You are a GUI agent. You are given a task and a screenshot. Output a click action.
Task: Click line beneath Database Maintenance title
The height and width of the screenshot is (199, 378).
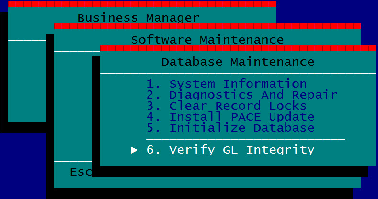pos(238,73)
